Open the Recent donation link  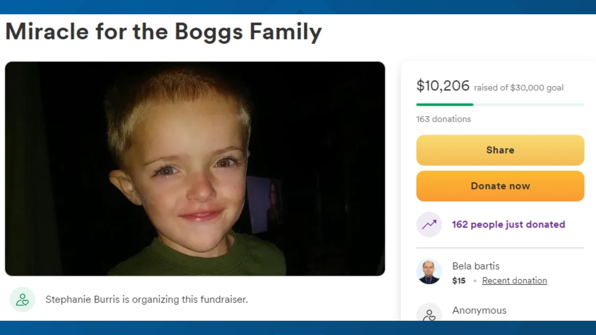(x=514, y=281)
